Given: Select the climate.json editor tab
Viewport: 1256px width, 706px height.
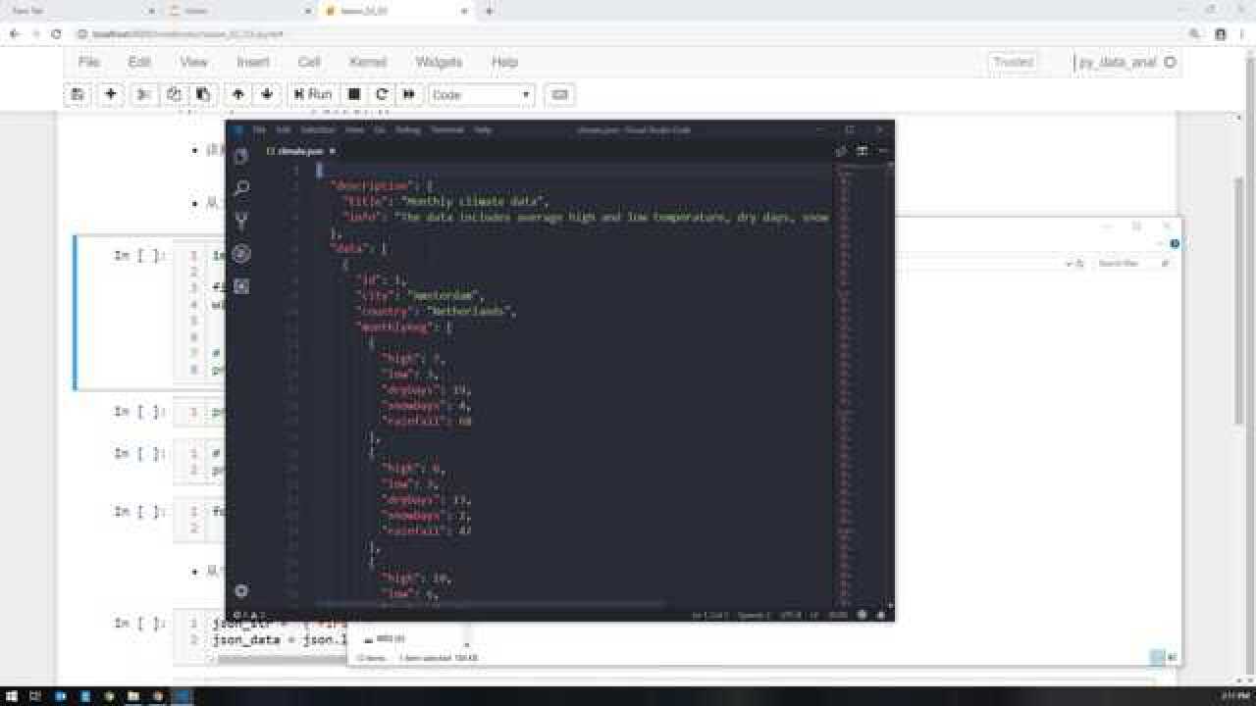Looking at the screenshot, I should [299, 151].
